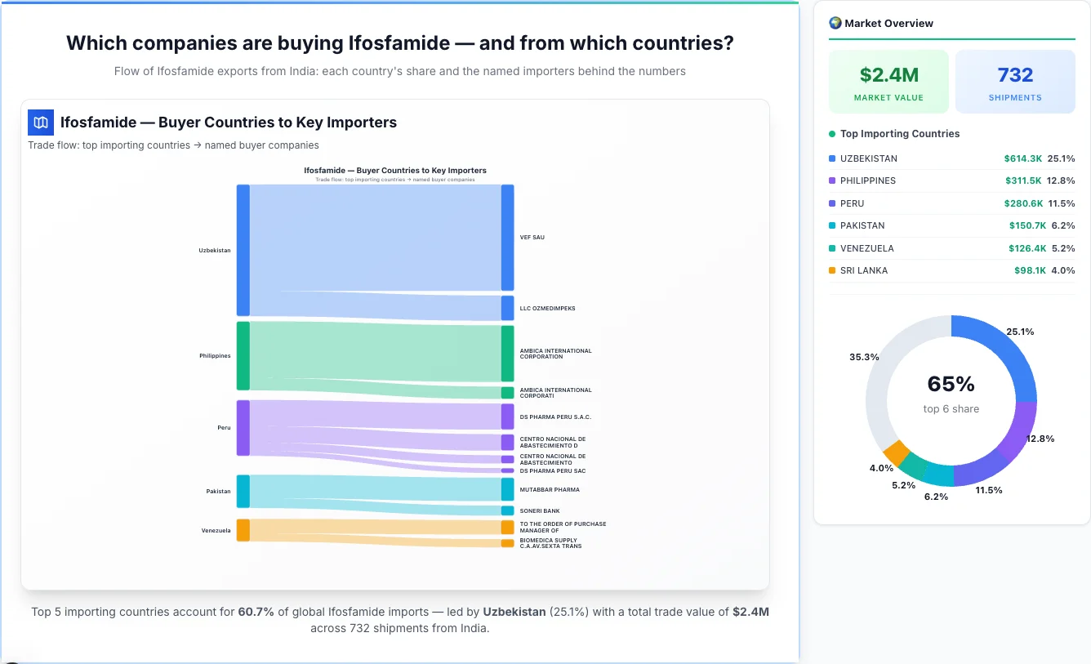Click the $2.4M Market Value card
This screenshot has width=1091, height=664.
click(888, 81)
